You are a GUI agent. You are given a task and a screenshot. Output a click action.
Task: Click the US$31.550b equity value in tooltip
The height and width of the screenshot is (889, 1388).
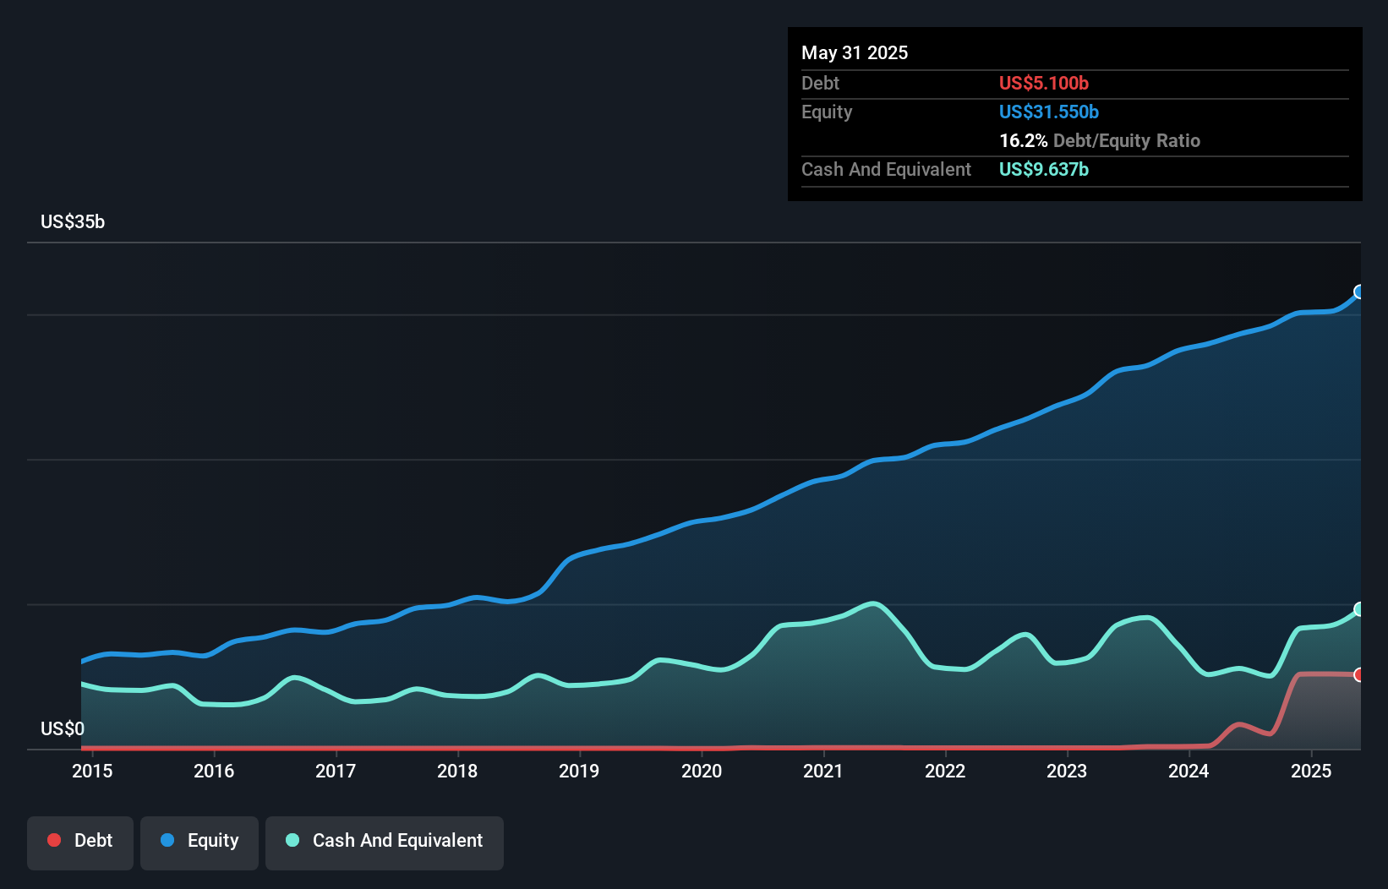pyautogui.click(x=1048, y=112)
